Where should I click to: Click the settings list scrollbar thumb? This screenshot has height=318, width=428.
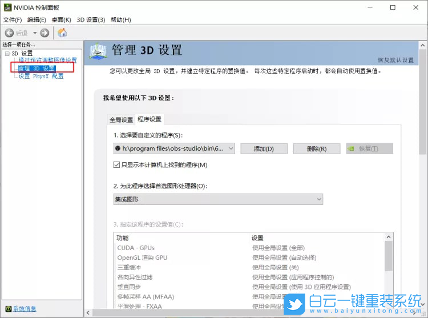pyautogui.click(x=389, y=256)
